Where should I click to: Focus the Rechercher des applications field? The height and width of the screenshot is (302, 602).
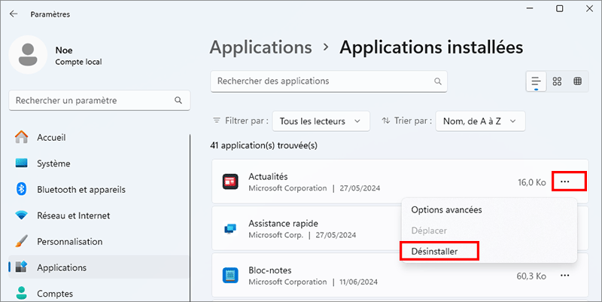pos(329,81)
